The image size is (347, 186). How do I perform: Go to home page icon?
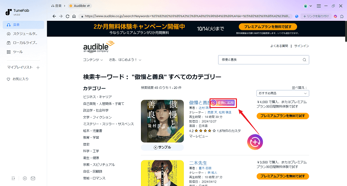pos(74,16)
